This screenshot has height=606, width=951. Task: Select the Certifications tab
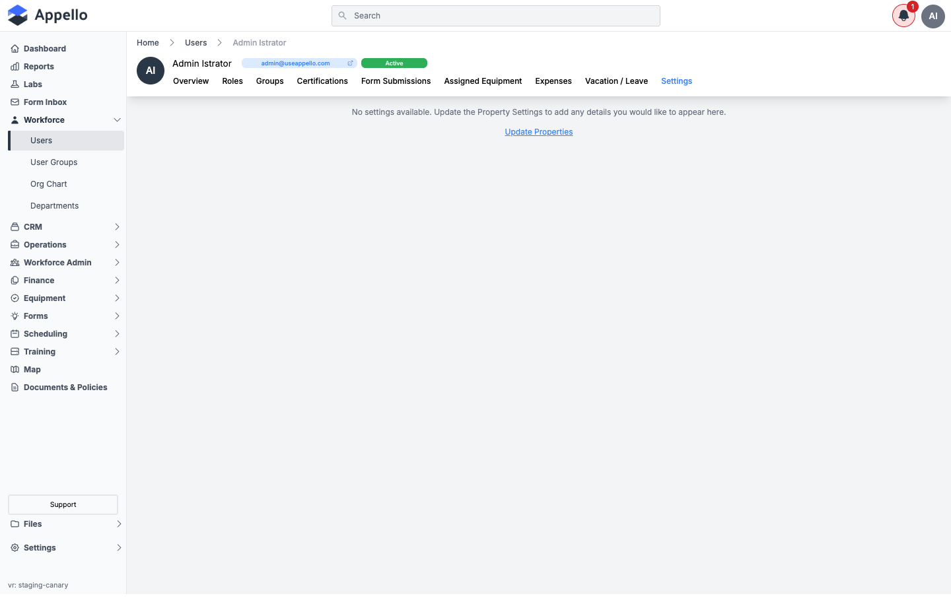[322, 81]
